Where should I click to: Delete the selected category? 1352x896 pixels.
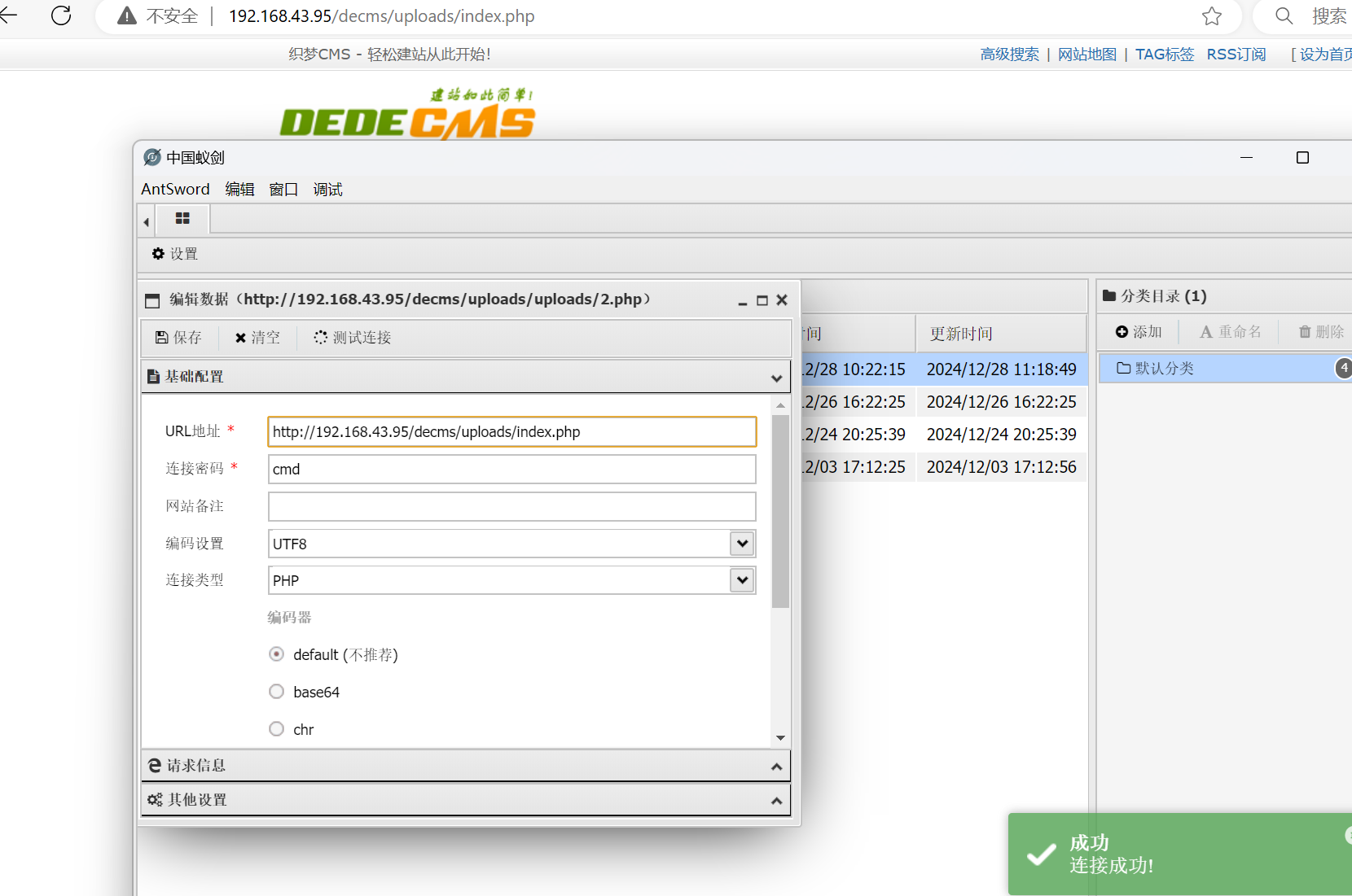[1321, 331]
